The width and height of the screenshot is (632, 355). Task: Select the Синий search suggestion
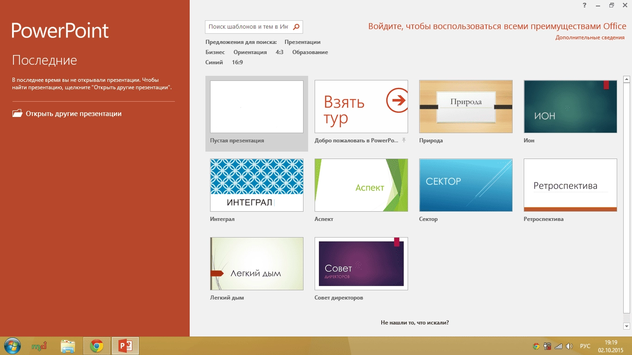[214, 62]
